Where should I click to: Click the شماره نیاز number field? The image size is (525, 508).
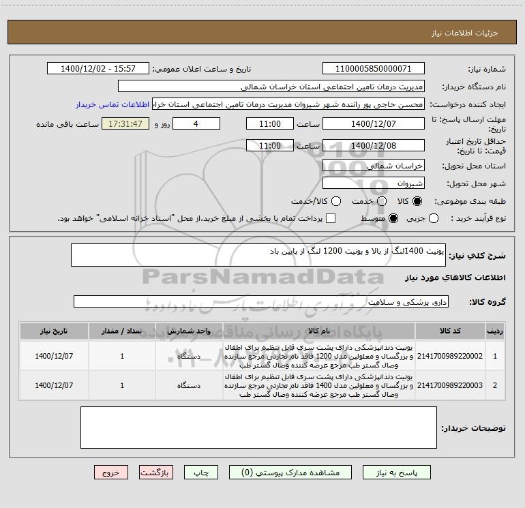pos(374,68)
